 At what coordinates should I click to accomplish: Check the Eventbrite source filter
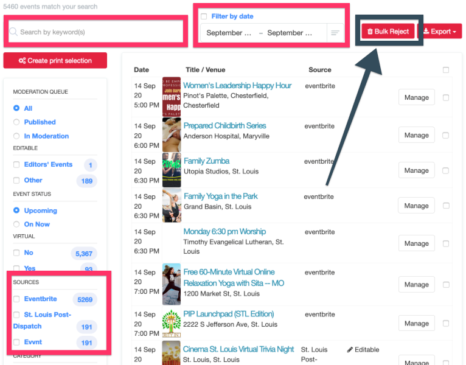(x=16, y=299)
